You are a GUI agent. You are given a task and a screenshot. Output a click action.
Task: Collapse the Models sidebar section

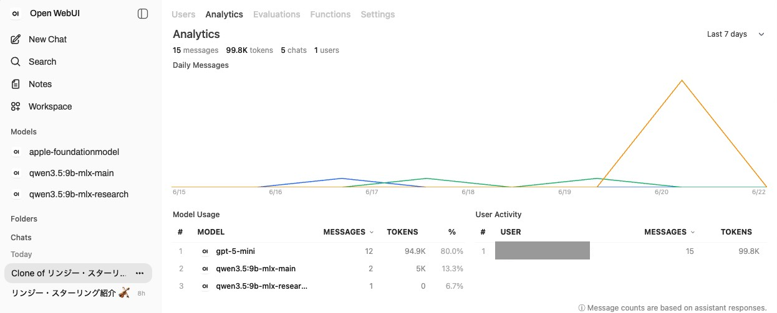[24, 132]
